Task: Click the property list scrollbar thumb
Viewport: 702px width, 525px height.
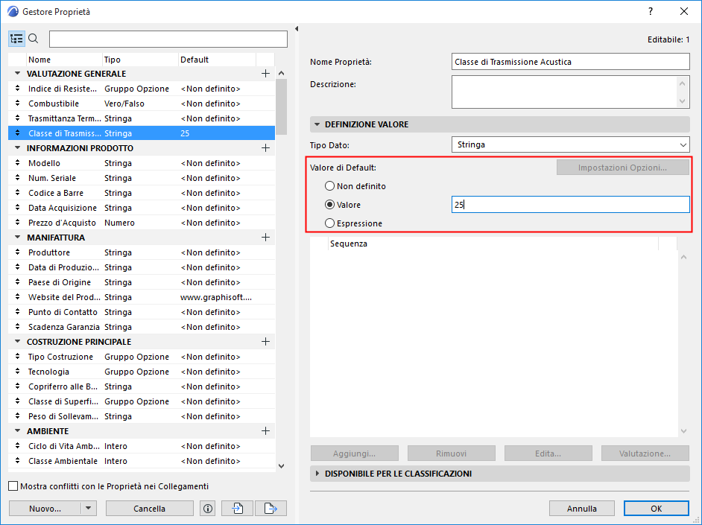Action: click(x=281, y=107)
